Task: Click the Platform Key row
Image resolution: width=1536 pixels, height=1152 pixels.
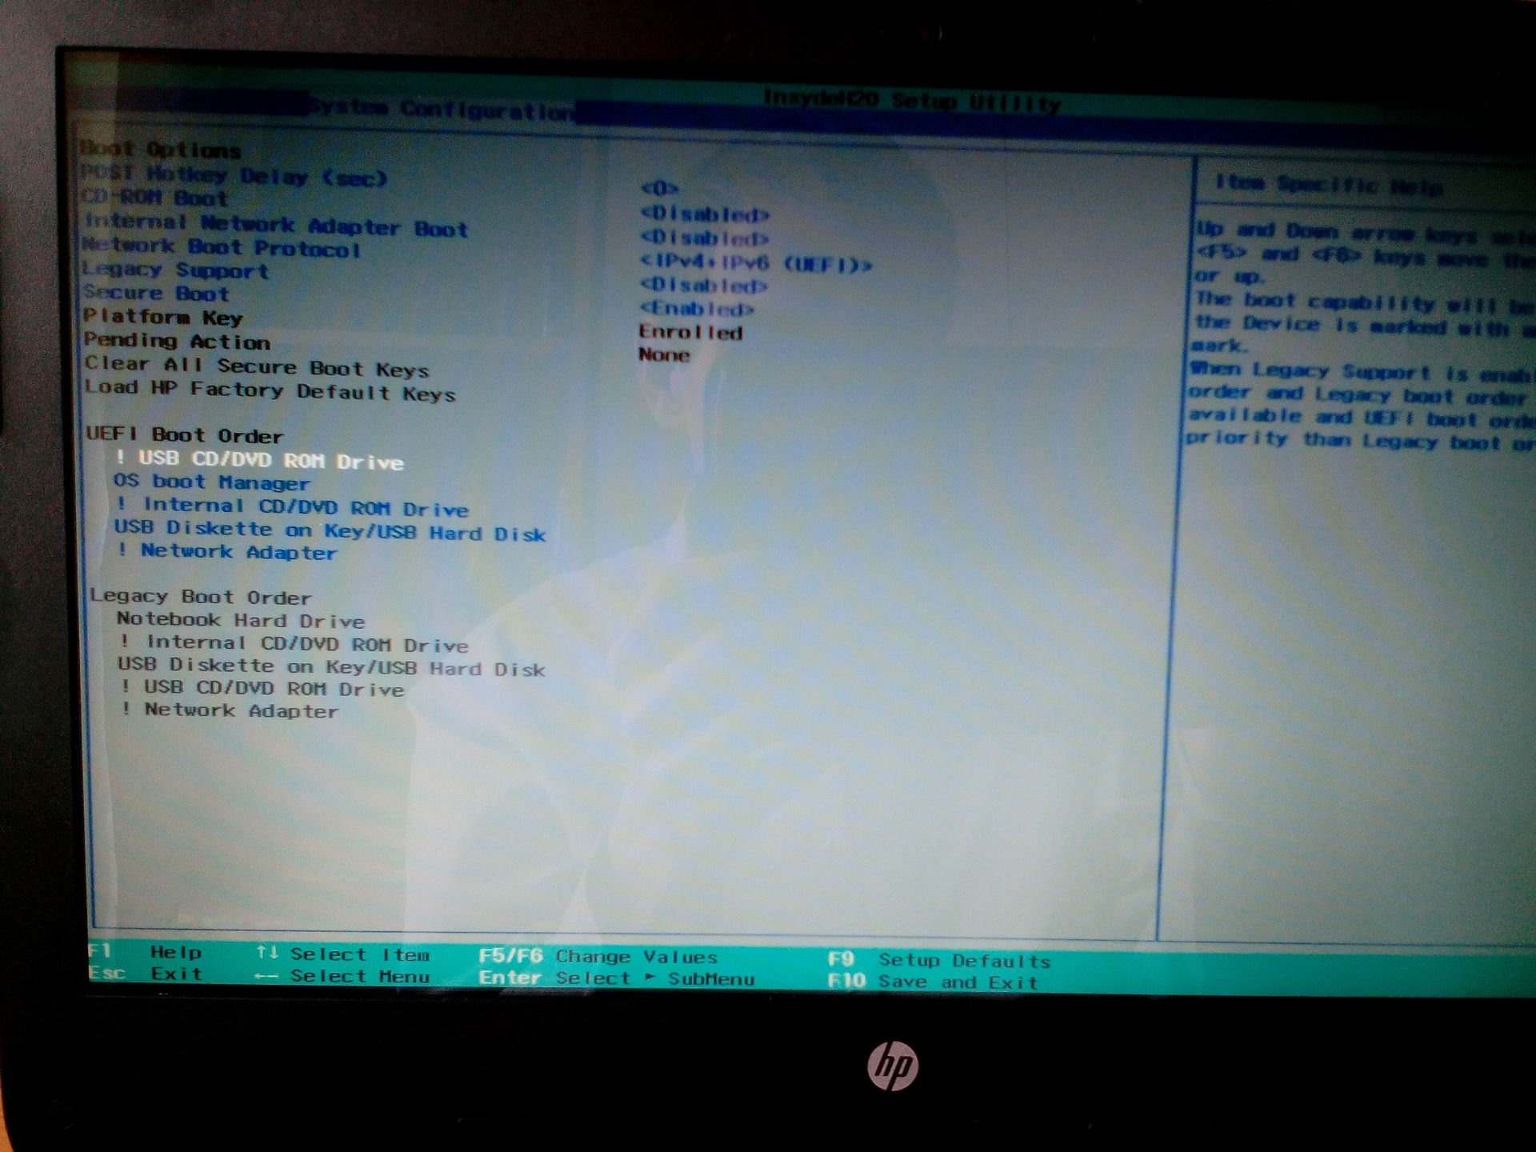Action: (163, 317)
